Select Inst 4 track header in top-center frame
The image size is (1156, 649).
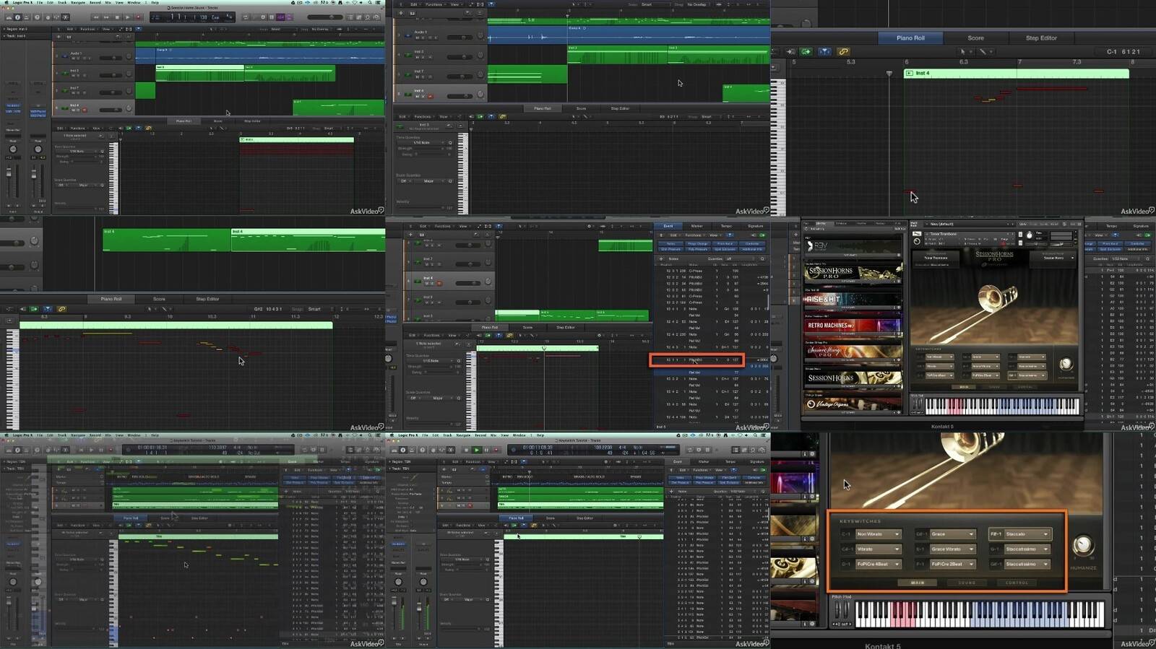[441, 93]
